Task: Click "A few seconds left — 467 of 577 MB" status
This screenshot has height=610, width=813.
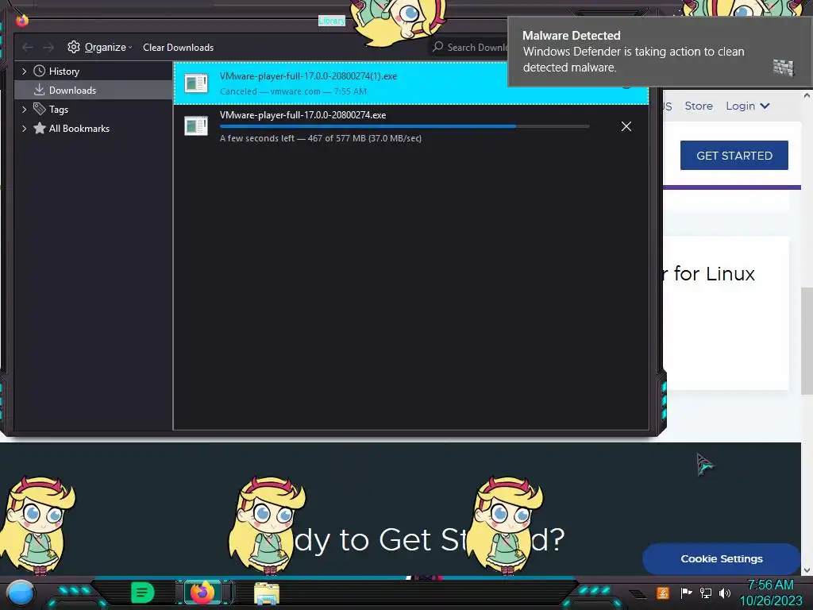Action: (321, 138)
